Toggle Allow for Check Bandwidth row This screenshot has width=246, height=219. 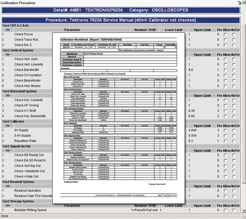click(225, 70)
